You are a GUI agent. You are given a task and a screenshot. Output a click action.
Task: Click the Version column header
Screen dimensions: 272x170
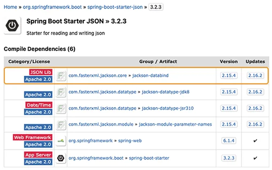click(229, 62)
